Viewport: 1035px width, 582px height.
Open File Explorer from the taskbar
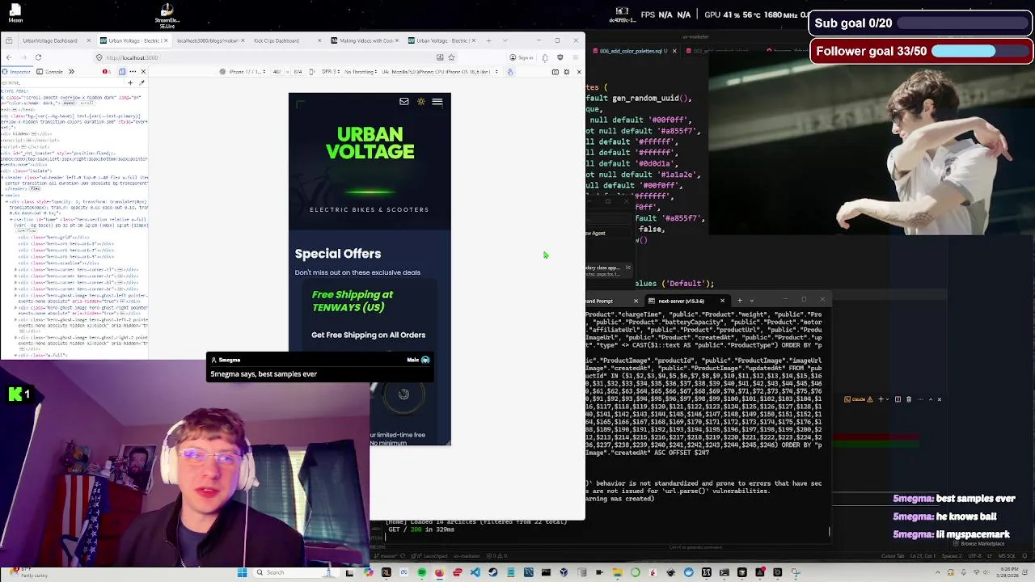pos(618,572)
